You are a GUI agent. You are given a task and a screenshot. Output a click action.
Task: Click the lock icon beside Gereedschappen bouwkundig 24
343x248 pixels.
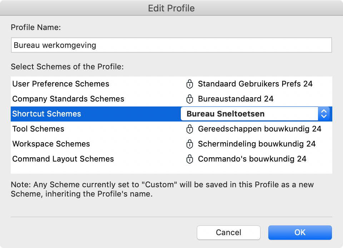[x=190, y=129]
